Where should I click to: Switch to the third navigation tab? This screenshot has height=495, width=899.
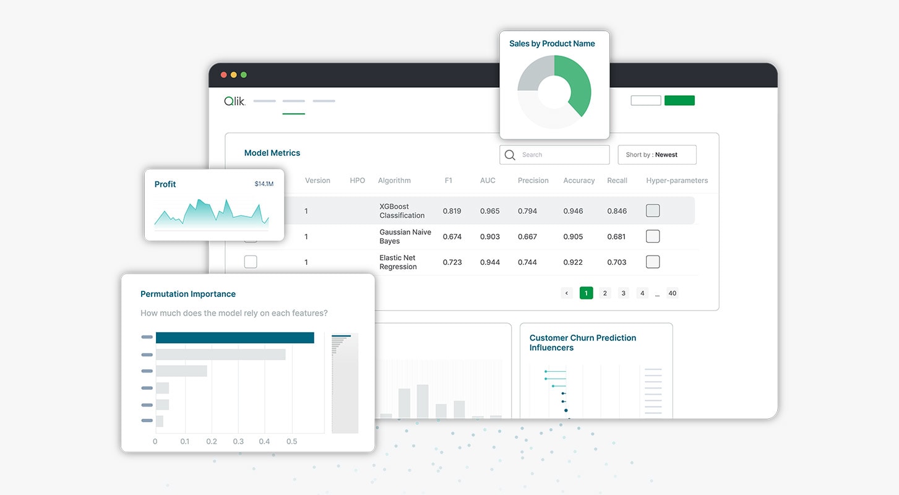(x=324, y=101)
